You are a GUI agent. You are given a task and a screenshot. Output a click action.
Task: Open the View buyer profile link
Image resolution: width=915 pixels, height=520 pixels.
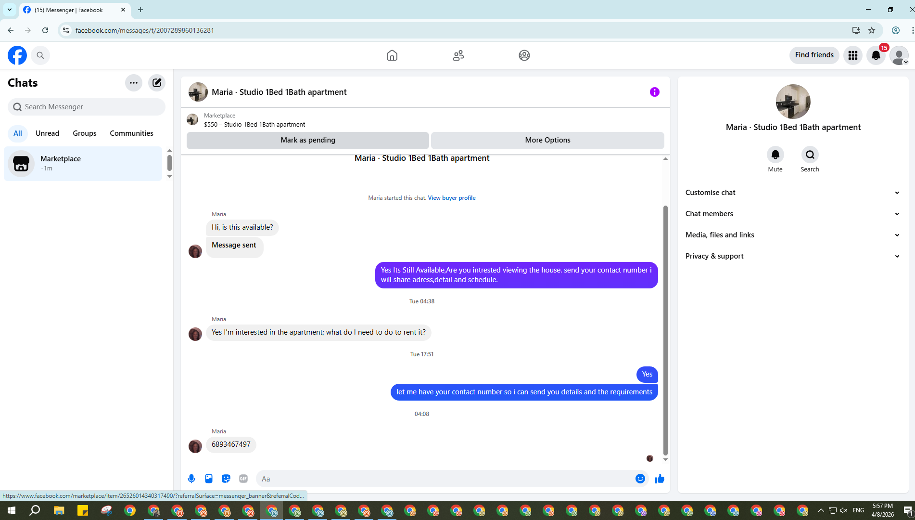point(452,198)
